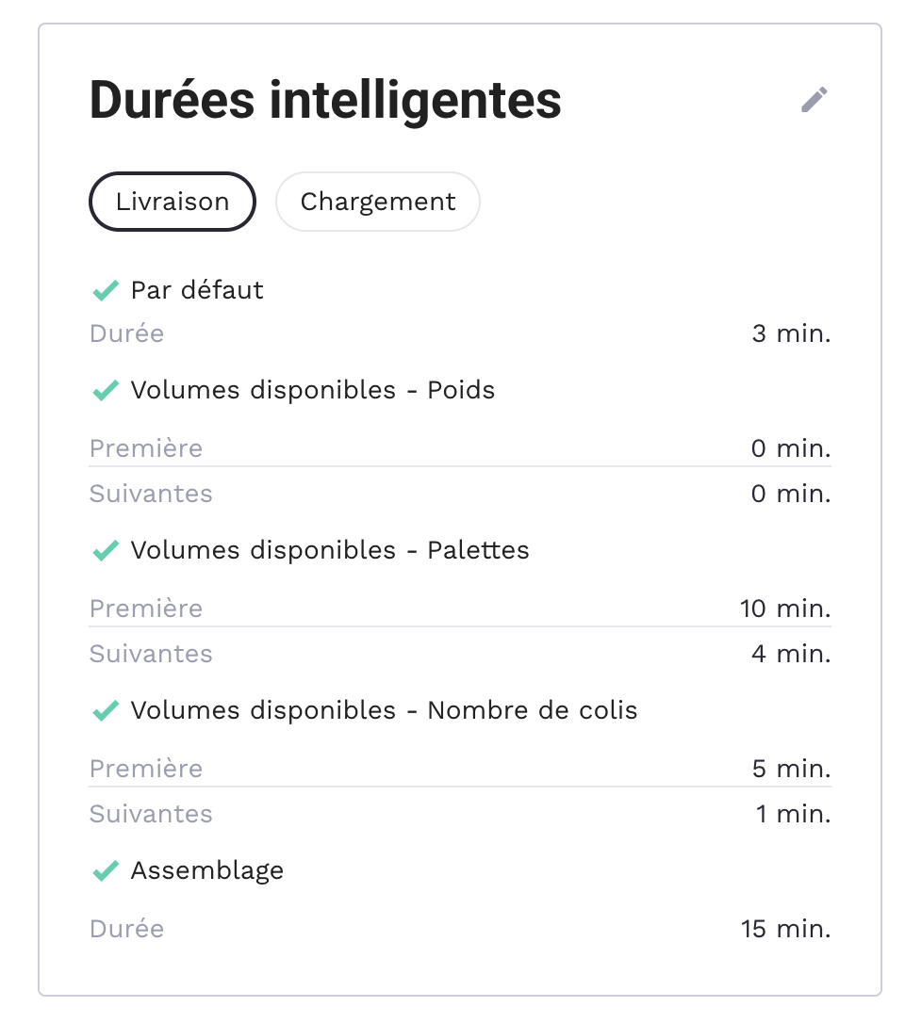Click the pencil edit icon

(x=814, y=100)
